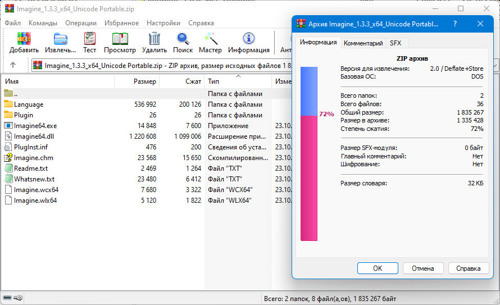Click packed size 1 264 value
Screen dimensions: 500x305
(194, 169)
